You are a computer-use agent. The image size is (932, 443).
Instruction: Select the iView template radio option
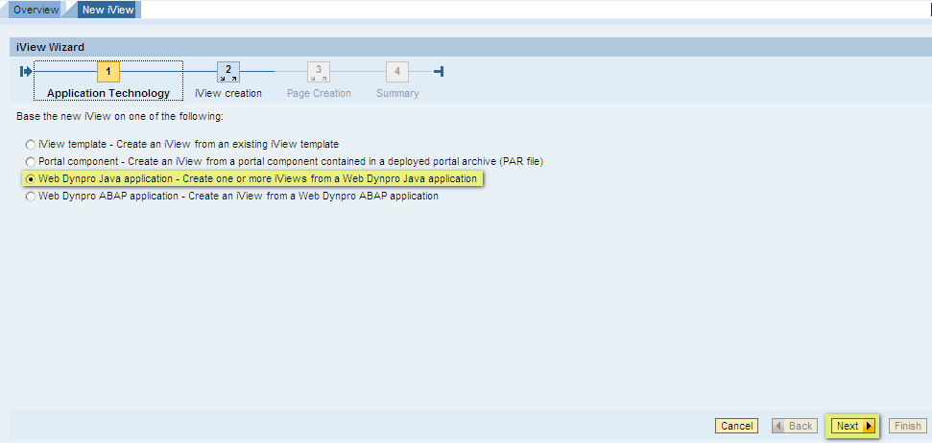coord(31,144)
